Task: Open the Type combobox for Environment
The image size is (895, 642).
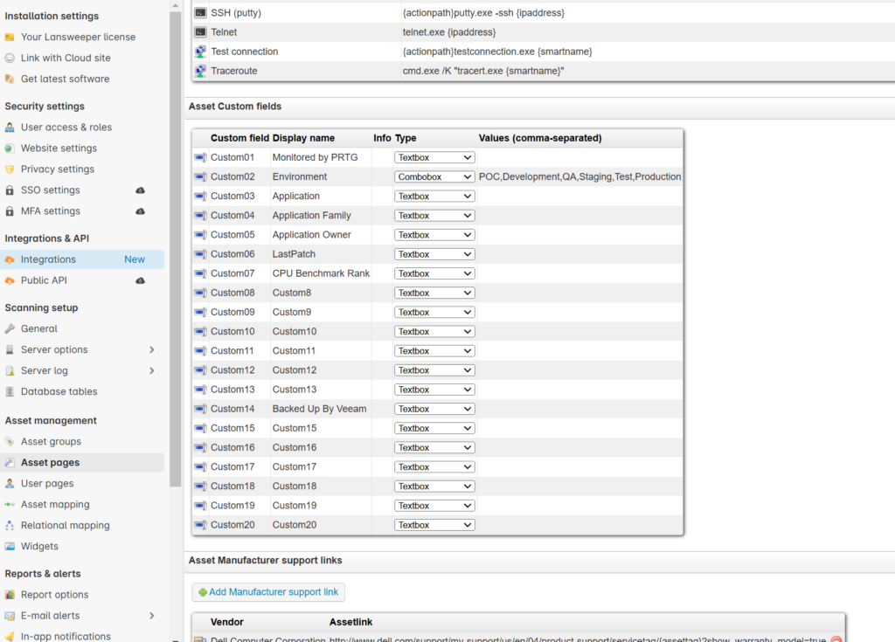Action: coord(434,176)
